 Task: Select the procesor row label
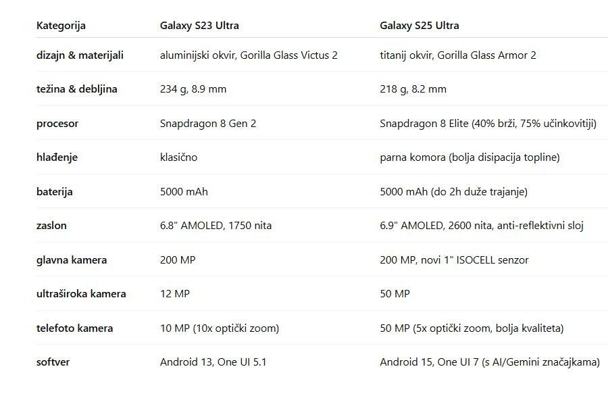pyautogui.click(x=57, y=124)
